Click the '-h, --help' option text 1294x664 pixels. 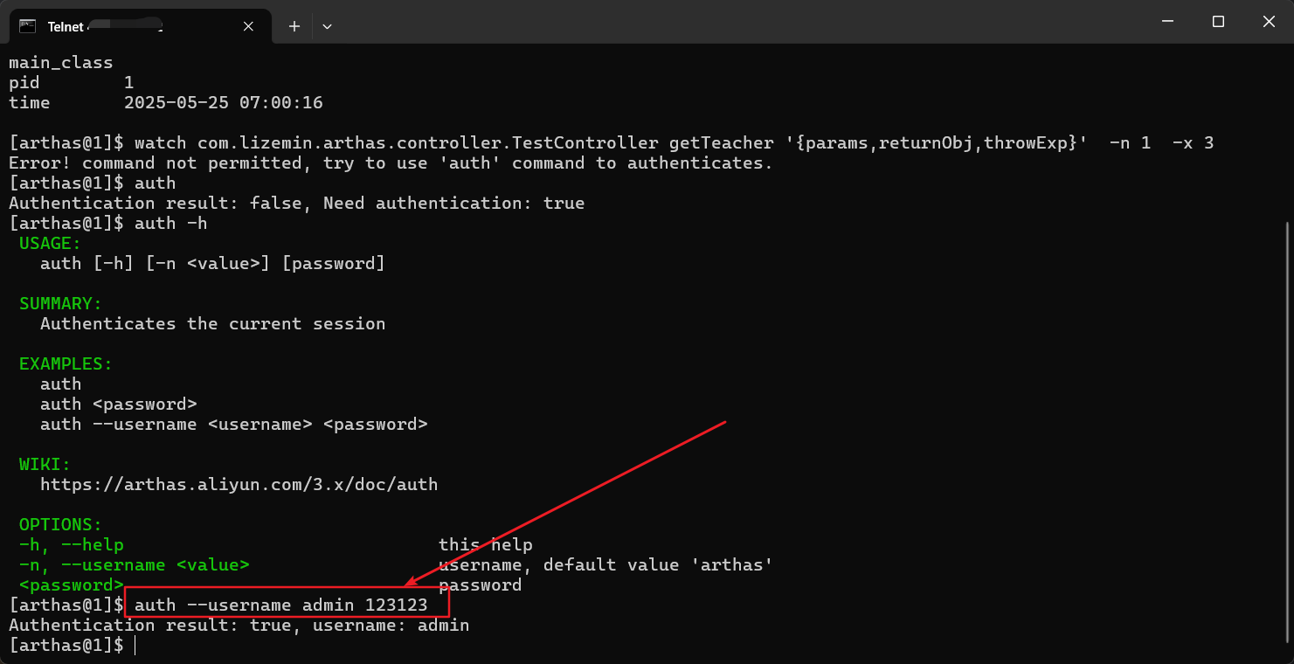(71, 544)
